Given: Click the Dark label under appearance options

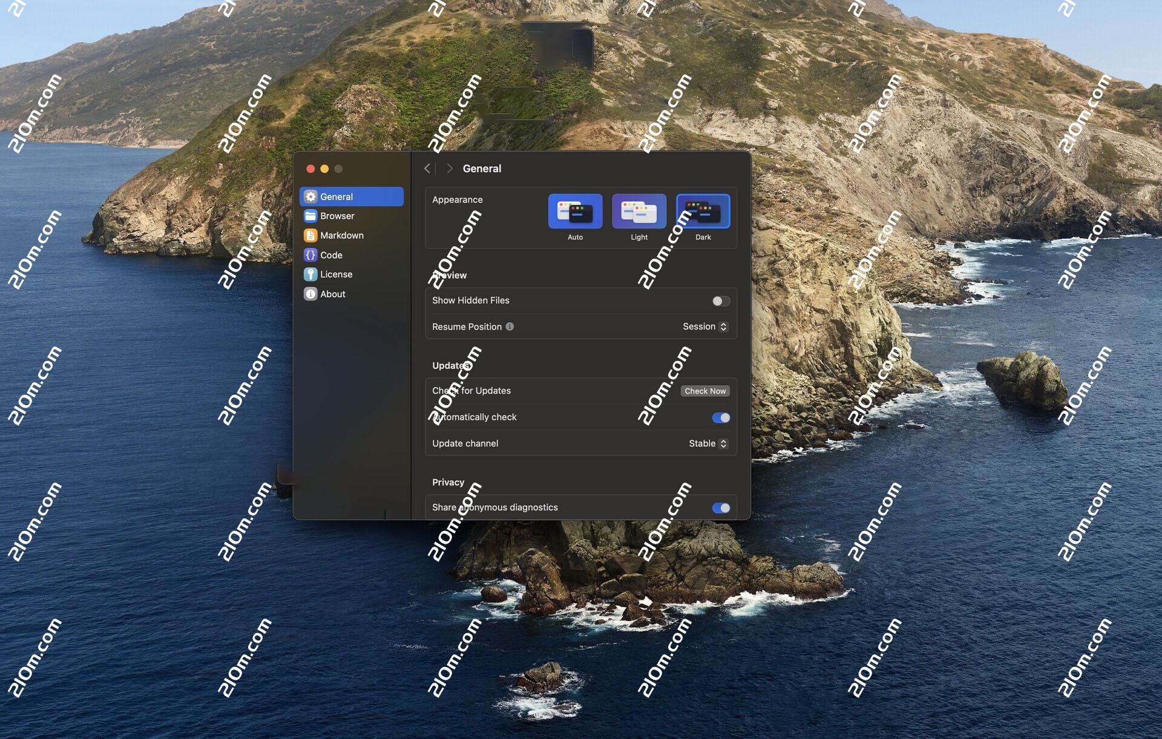Looking at the screenshot, I should pos(703,237).
